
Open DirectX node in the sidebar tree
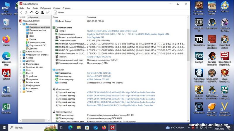click(x=29, y=73)
